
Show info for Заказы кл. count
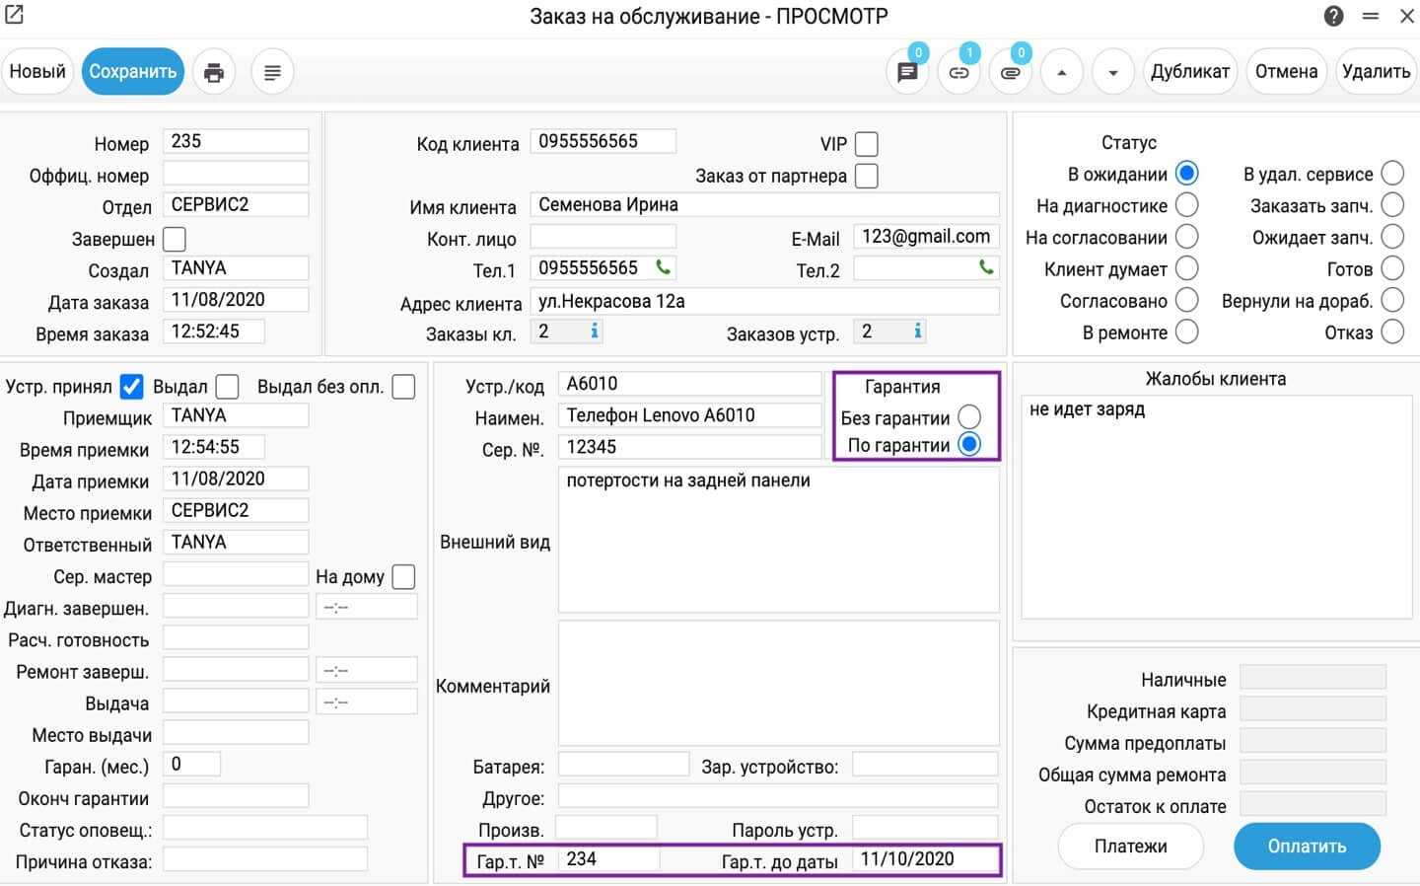[595, 332]
